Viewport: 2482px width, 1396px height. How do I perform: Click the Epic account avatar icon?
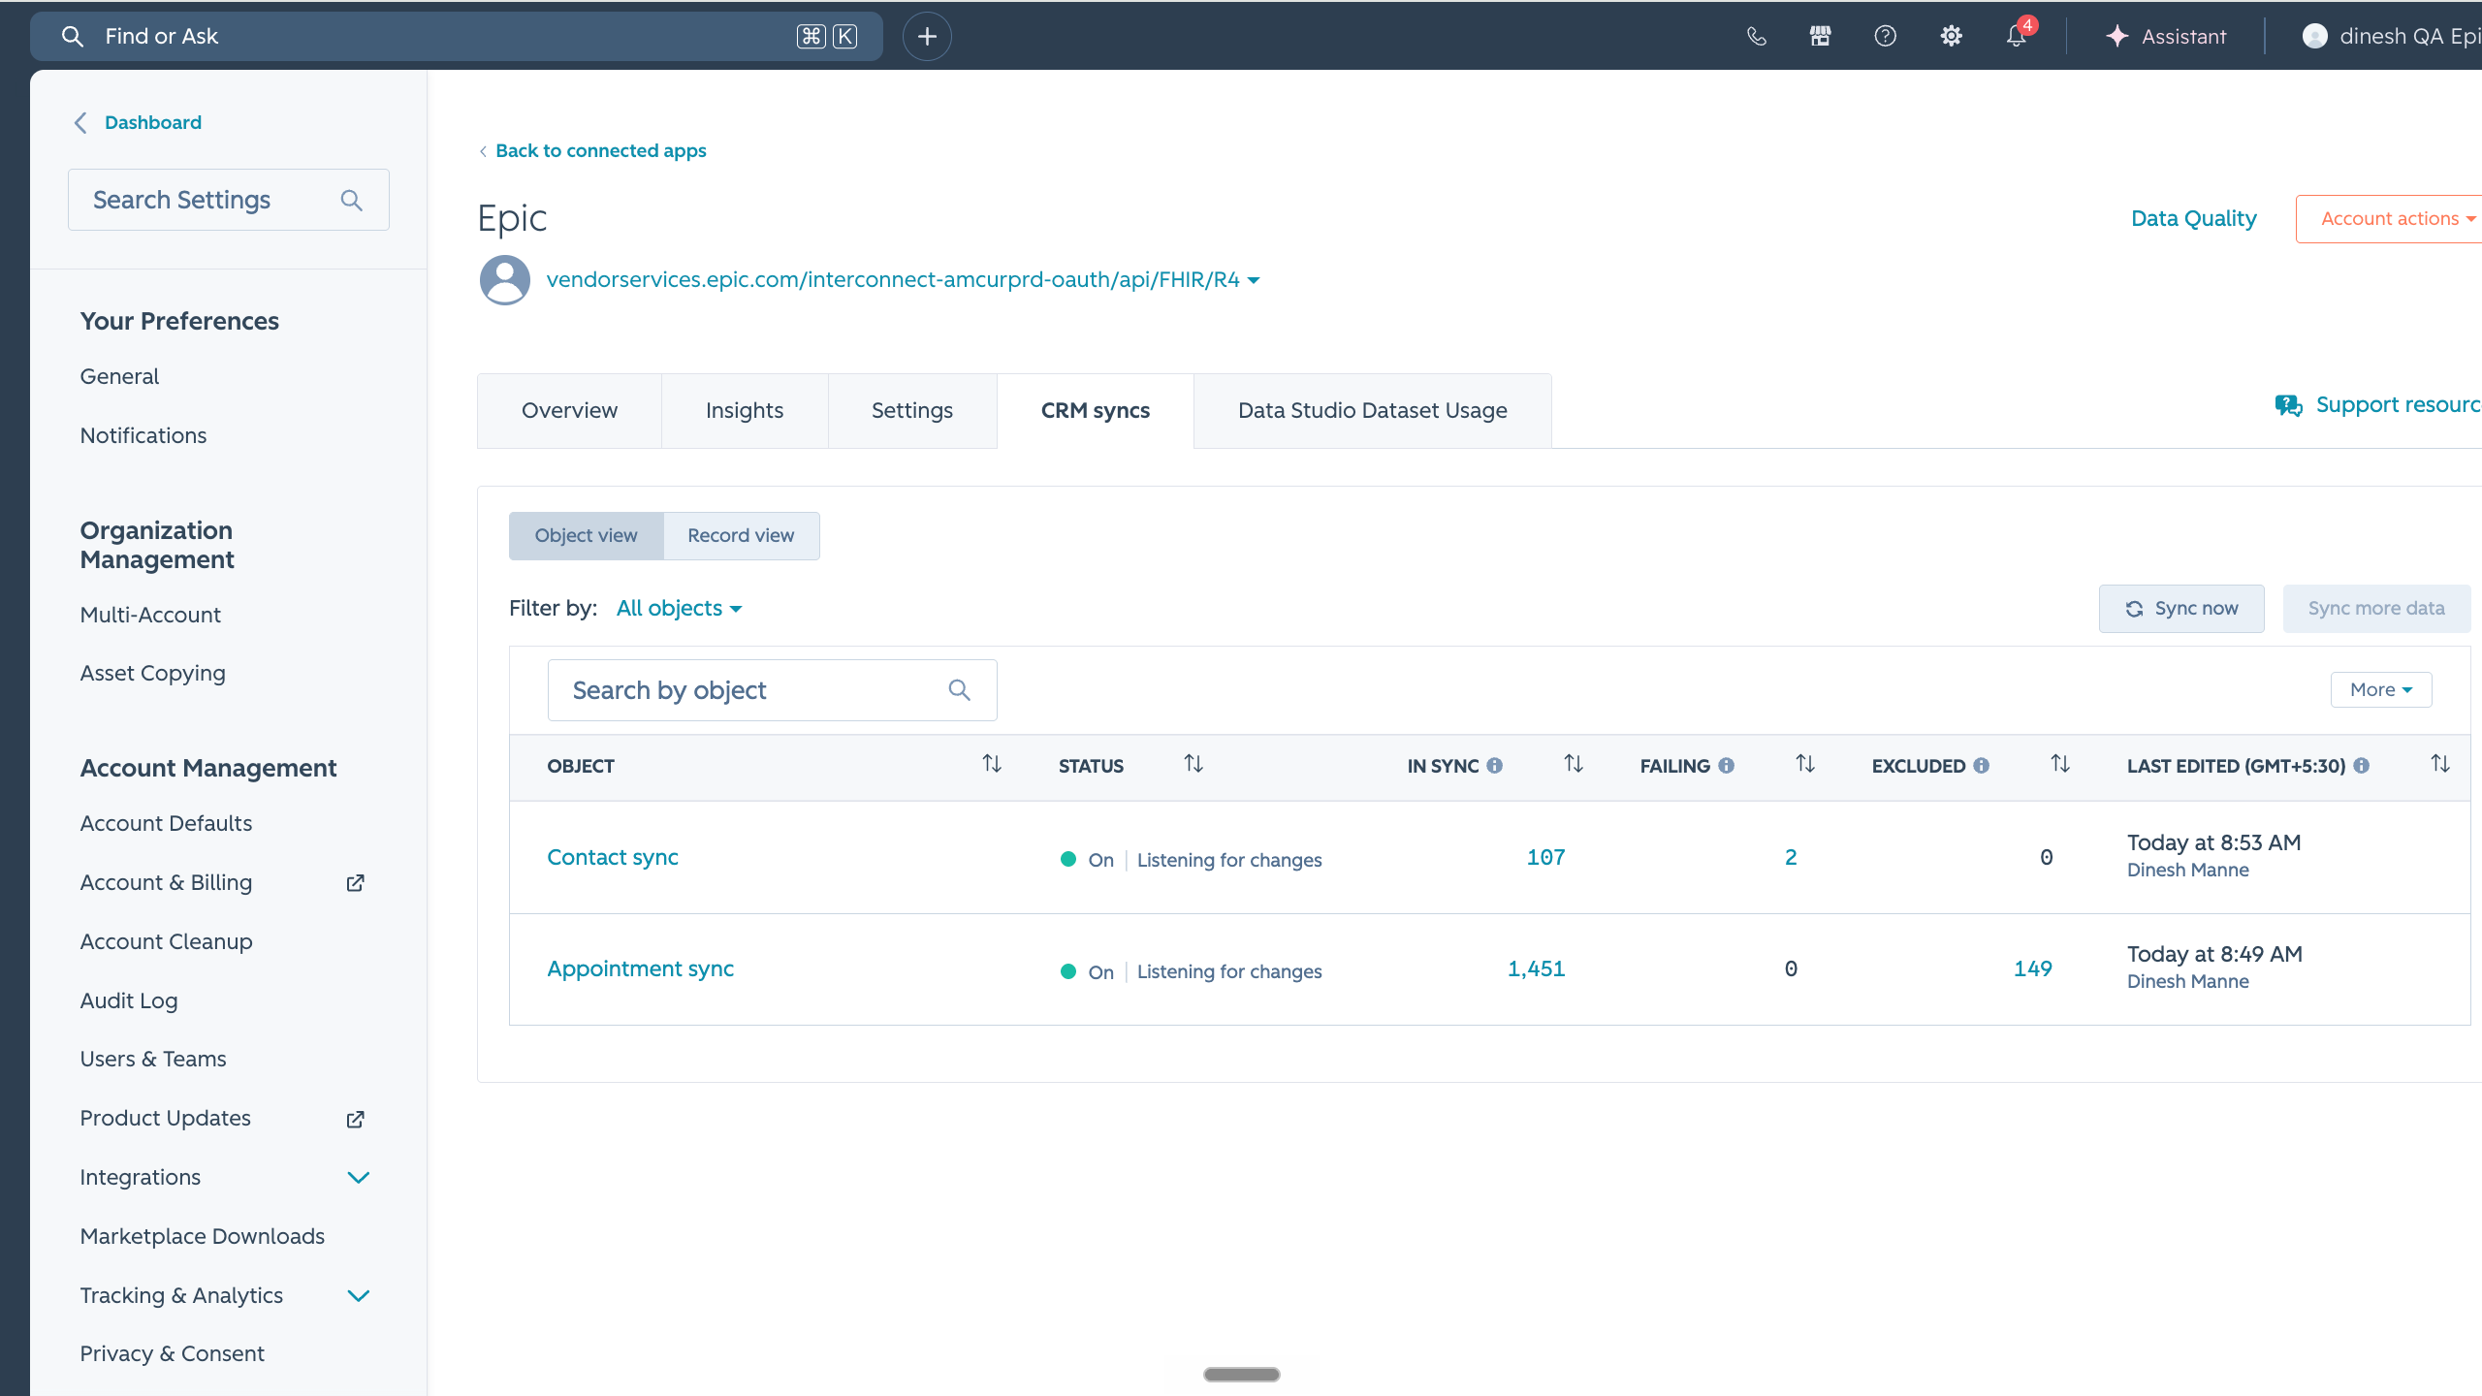(x=505, y=280)
